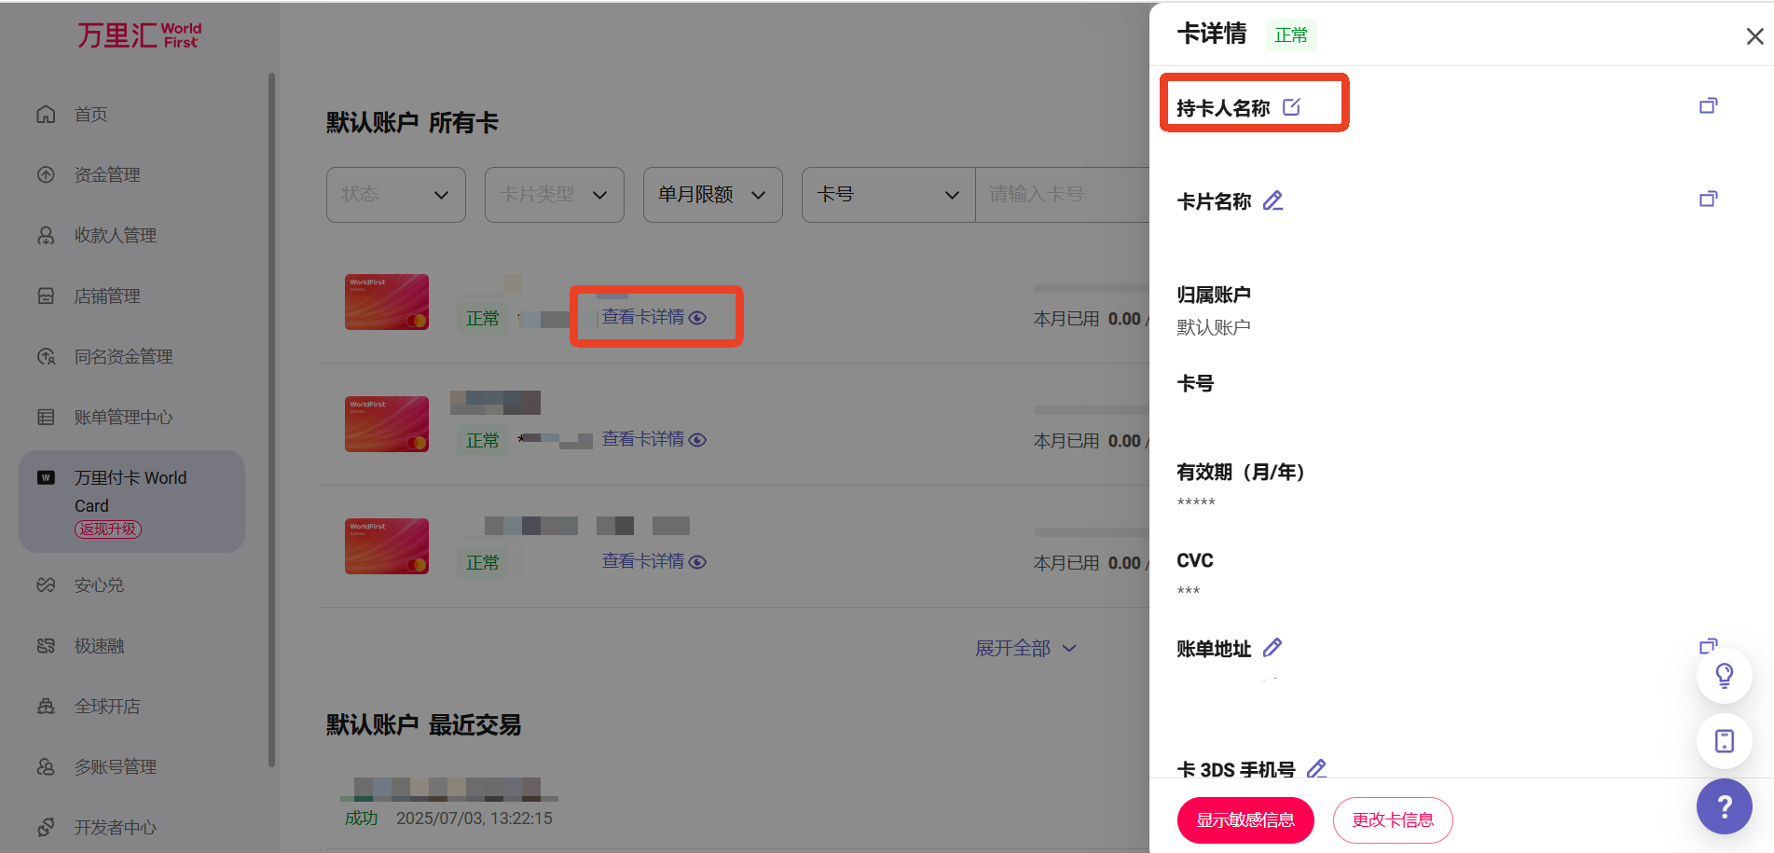1774x853 pixels.
Task: Open the question mark help button
Action: (1725, 806)
